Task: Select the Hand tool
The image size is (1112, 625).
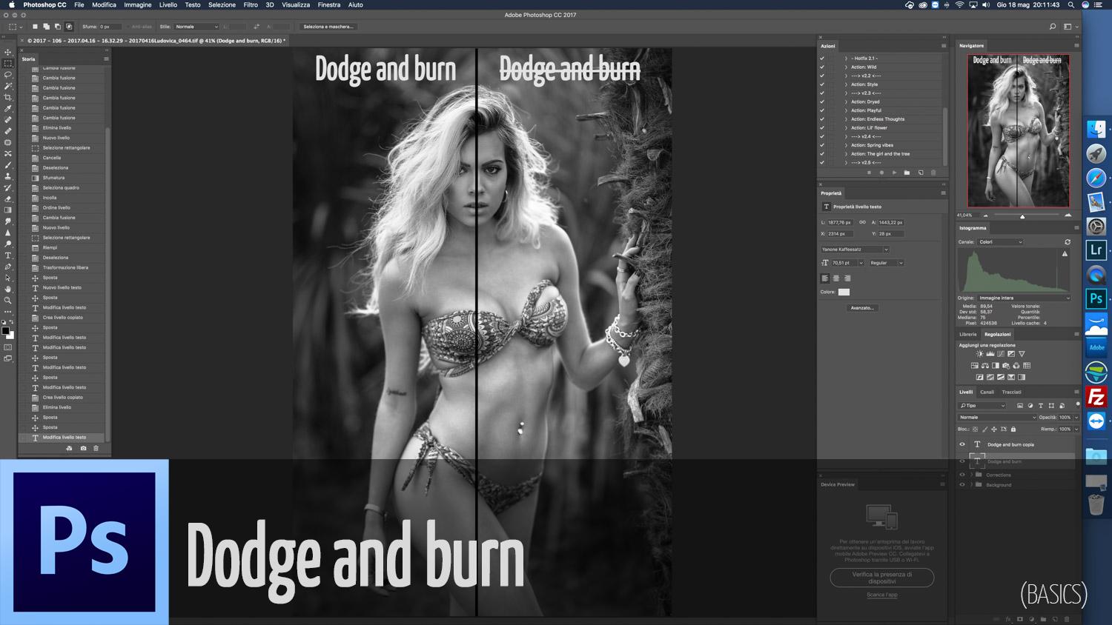Action: 8,289
